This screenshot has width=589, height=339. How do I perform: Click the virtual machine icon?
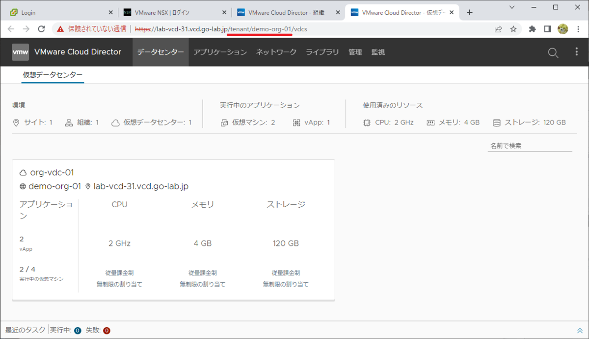click(x=224, y=122)
